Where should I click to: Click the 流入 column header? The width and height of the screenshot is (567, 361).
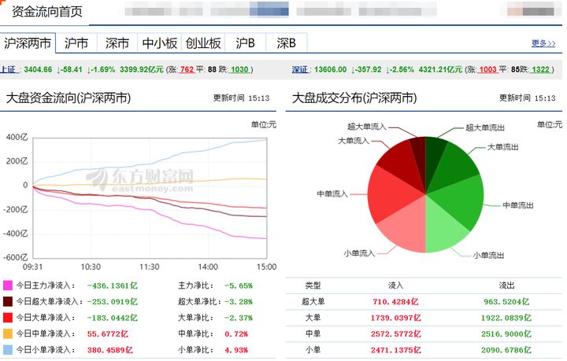tap(395, 285)
